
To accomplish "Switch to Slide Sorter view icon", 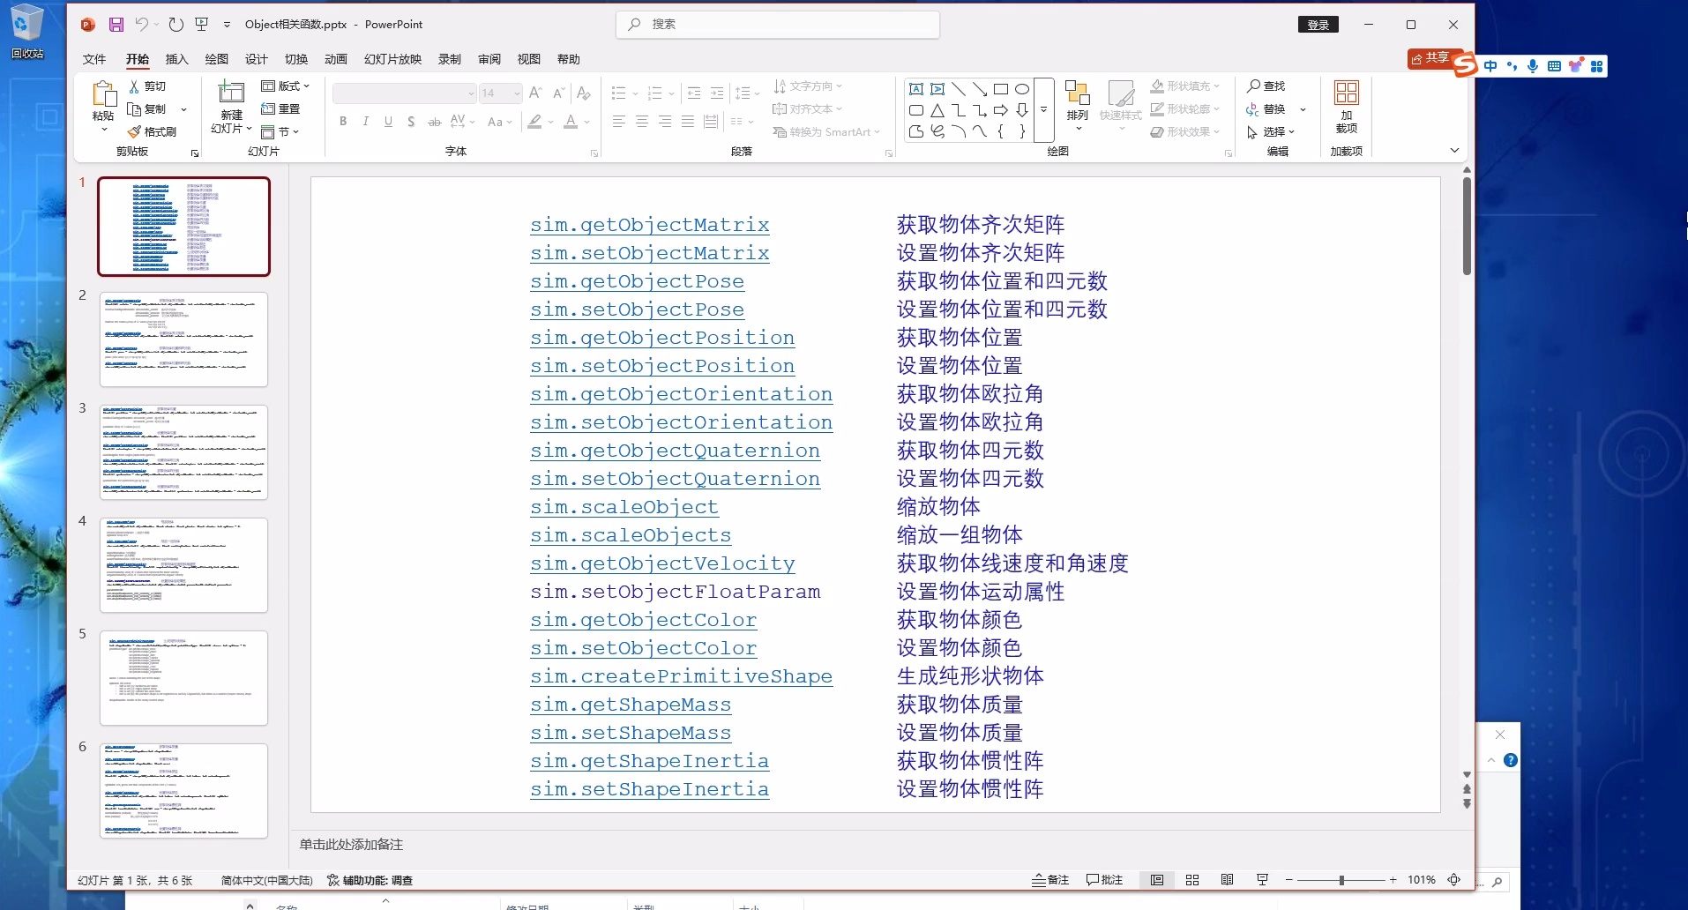I will 1192,880.
